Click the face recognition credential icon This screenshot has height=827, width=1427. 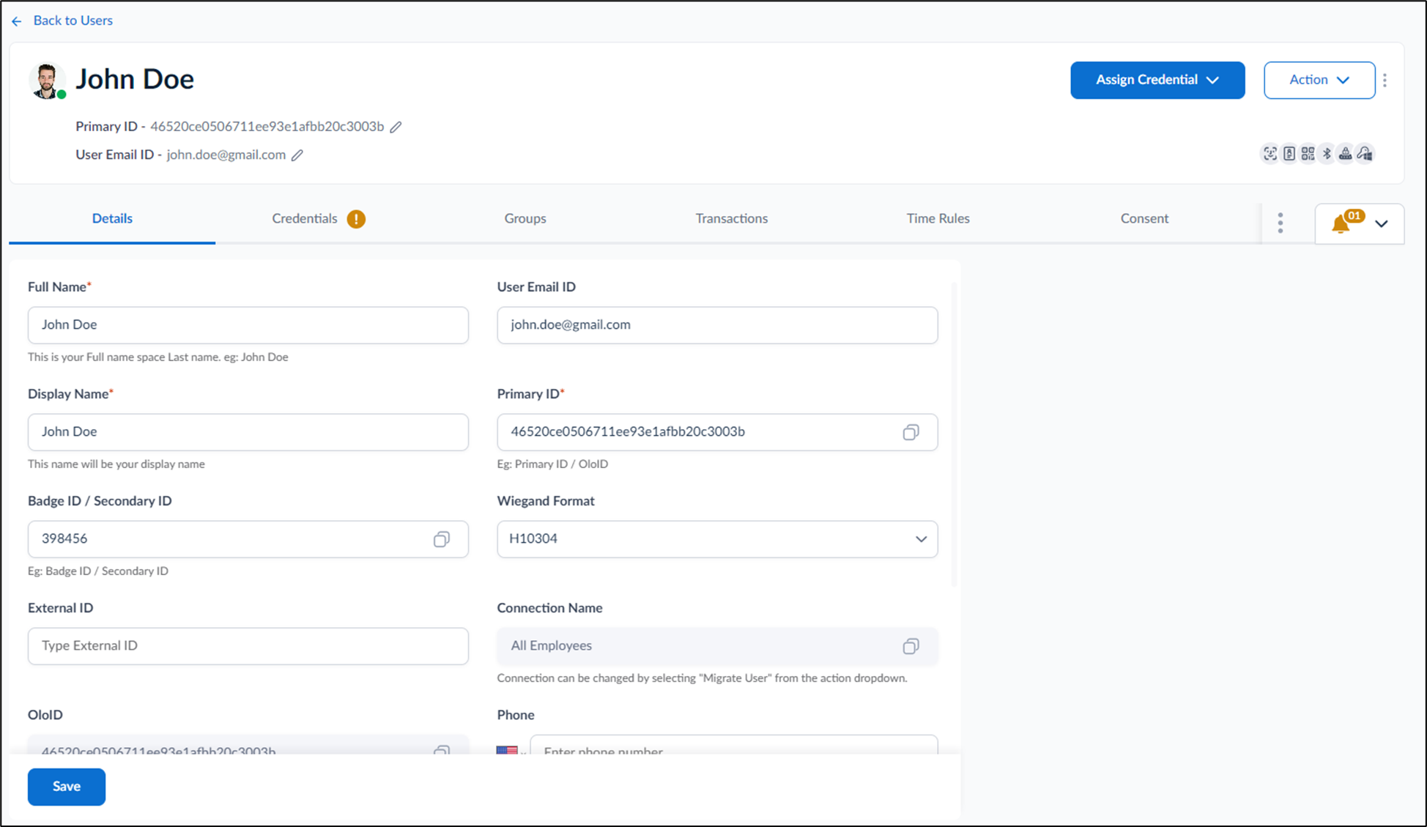point(1270,154)
